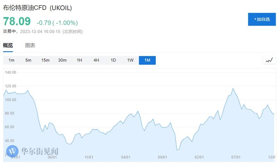Show the 1D daily chart

113,60
